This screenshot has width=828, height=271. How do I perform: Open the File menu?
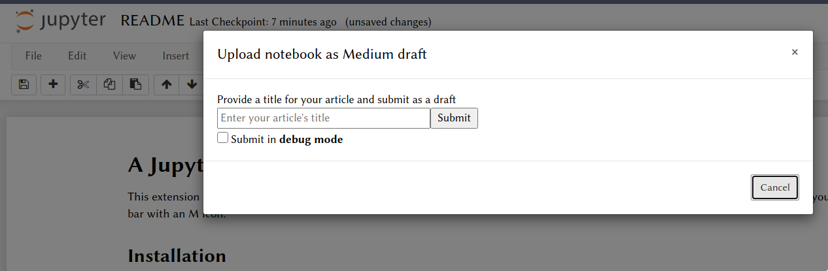pos(33,56)
